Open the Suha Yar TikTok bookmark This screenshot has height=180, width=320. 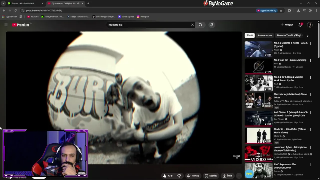[104, 17]
